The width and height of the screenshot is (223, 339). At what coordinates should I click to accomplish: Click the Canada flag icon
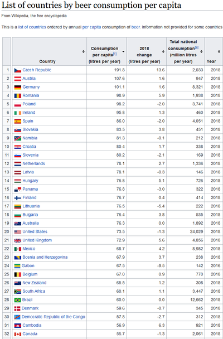coord(18,334)
